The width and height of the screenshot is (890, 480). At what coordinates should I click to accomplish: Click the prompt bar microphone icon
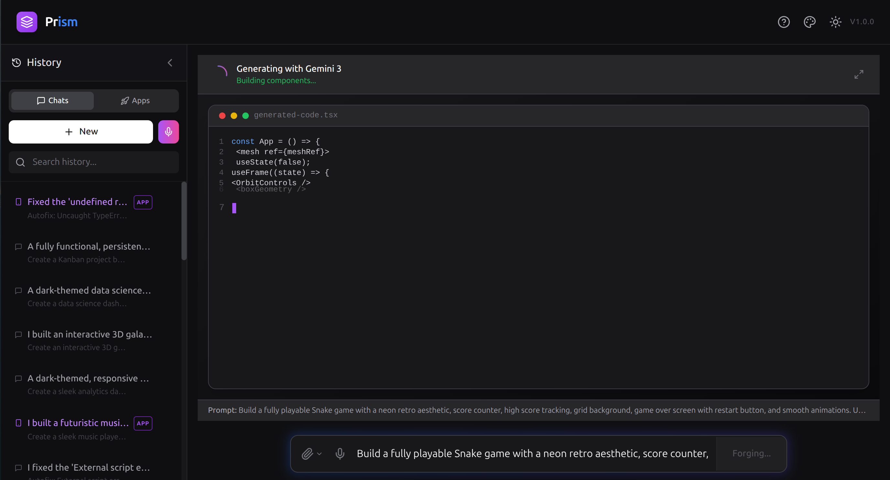[340, 453]
